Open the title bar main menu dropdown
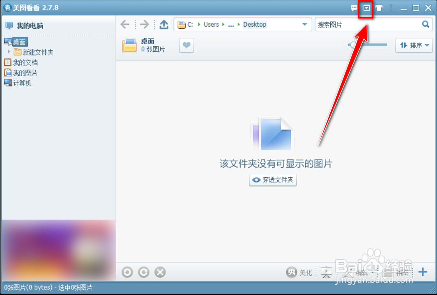 [x=366, y=8]
